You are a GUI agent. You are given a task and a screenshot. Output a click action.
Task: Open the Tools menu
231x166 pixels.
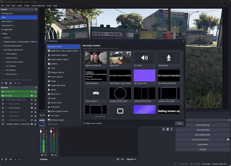49,5
